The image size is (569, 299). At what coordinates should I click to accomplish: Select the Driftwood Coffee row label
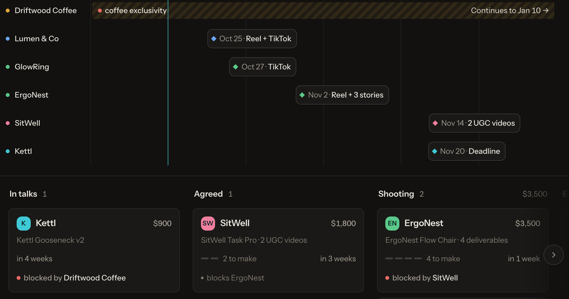point(45,11)
